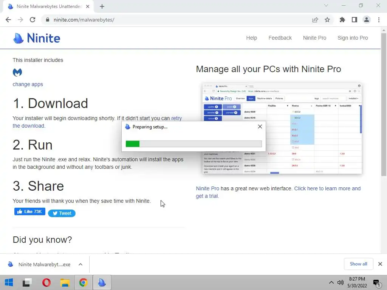Screen dimensions: 387x290
Task: Expand the download item options chevron
Action: 80,264
